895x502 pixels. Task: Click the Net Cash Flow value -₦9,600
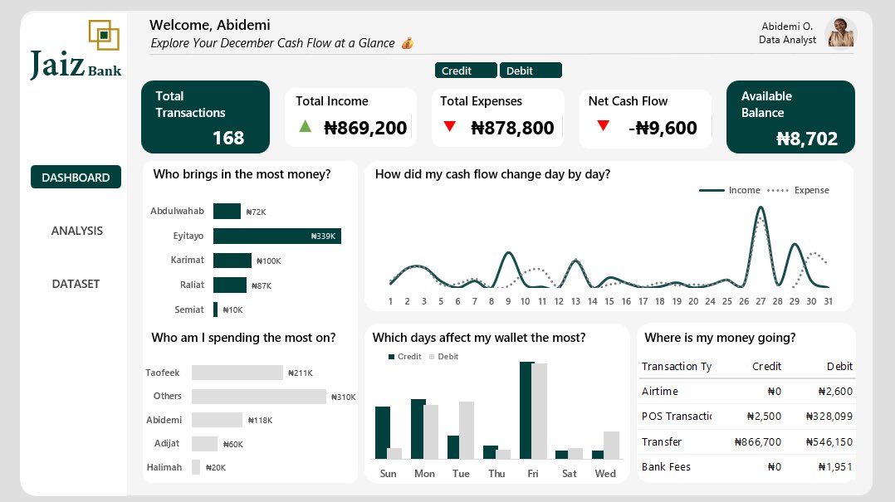(663, 128)
